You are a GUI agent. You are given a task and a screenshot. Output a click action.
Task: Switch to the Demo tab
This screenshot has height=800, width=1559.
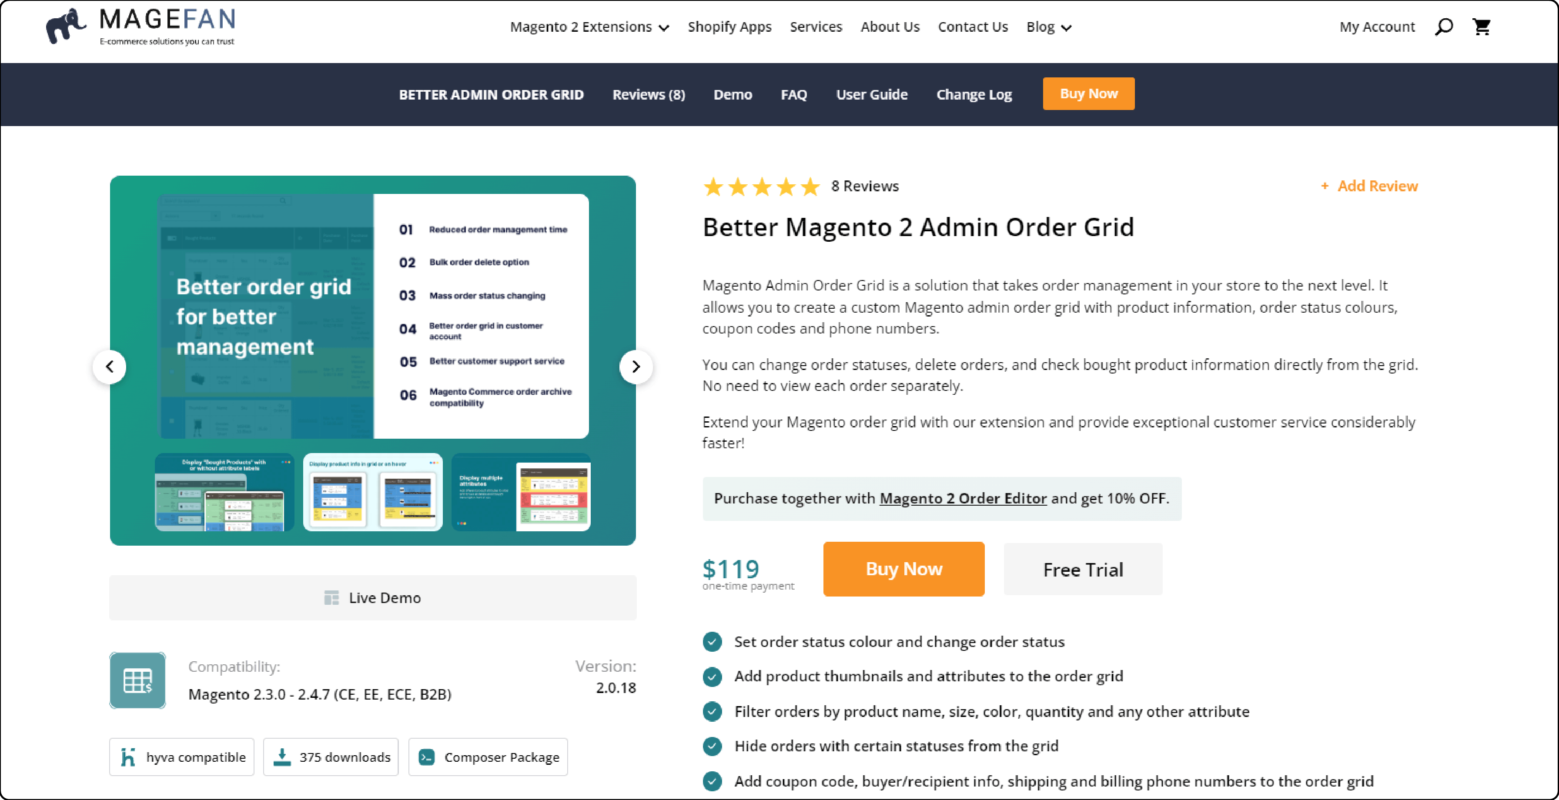[x=732, y=95]
